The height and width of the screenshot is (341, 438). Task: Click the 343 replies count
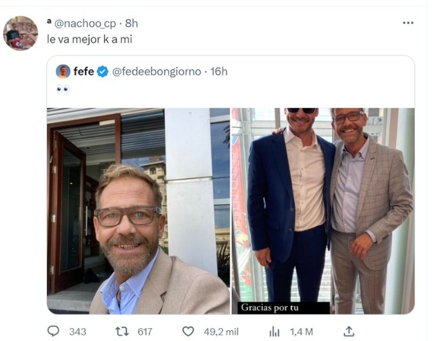[78, 332]
